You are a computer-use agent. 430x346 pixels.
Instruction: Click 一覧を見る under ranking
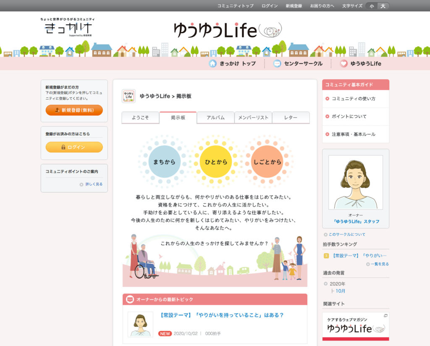tap(380, 264)
